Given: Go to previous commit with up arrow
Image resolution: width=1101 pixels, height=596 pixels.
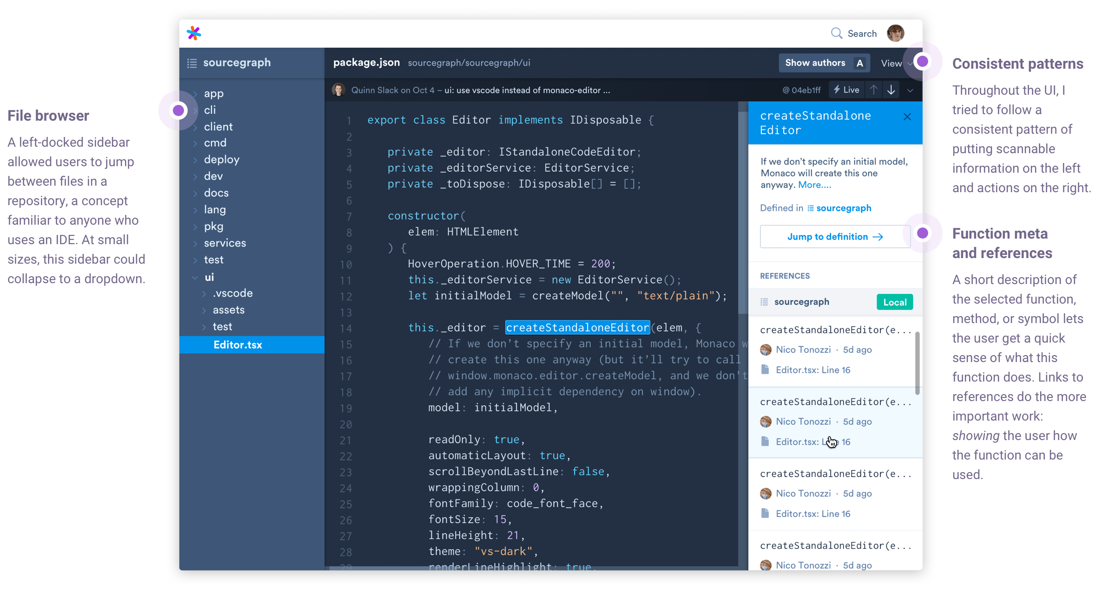Looking at the screenshot, I should (873, 90).
